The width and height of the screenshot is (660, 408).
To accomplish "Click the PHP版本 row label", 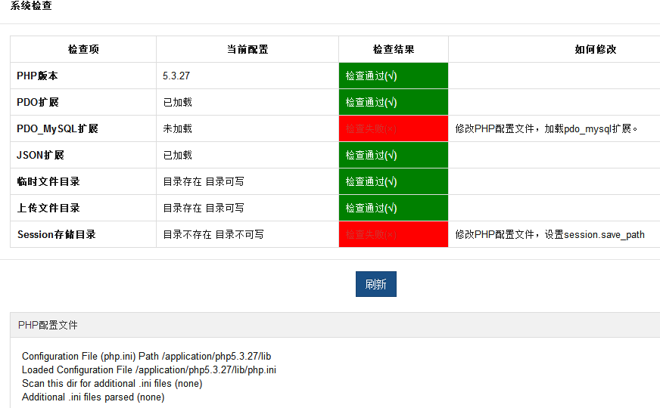I will point(37,76).
